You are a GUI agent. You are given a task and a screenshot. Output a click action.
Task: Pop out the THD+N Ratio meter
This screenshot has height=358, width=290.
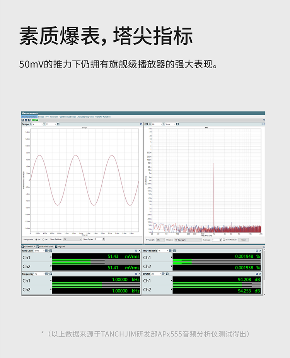[x=257, y=251]
